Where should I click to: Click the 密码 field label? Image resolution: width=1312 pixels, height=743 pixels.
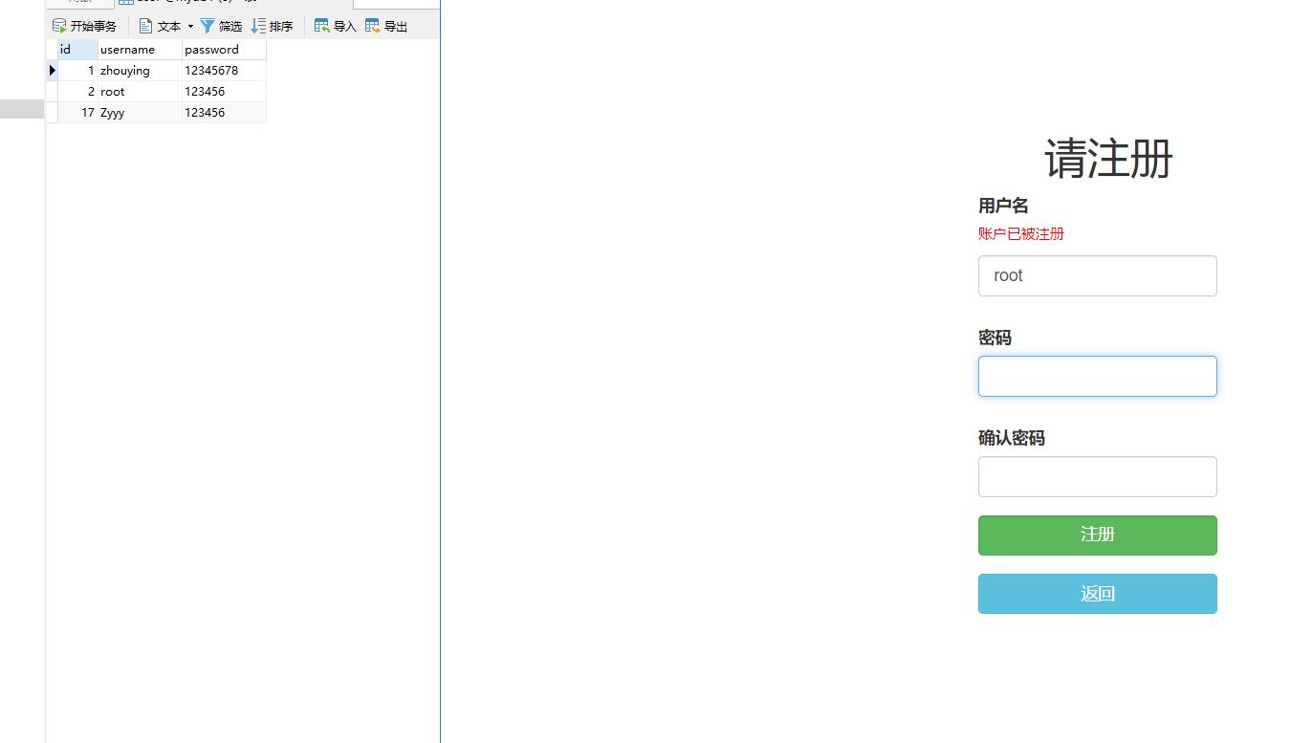[x=995, y=338]
